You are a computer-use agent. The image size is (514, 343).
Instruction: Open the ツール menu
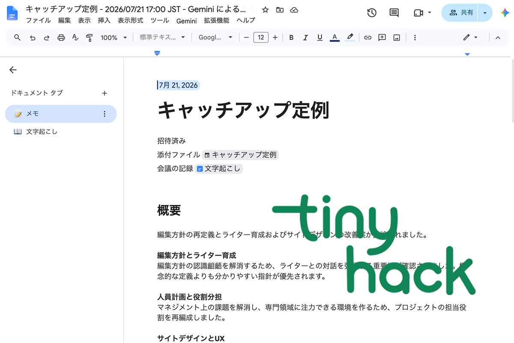160,20
